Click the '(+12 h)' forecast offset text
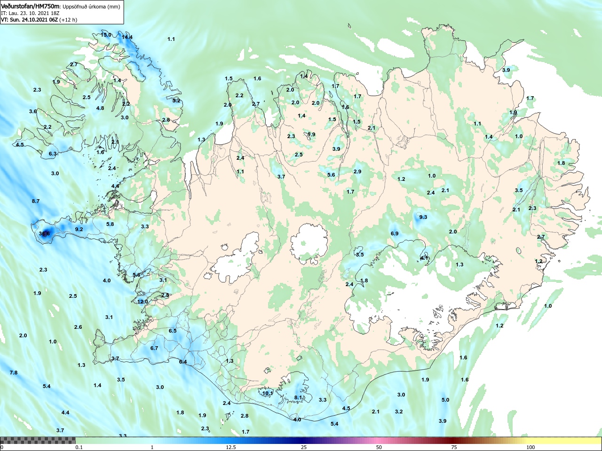Viewport: 602px width, 451px height. 68,20
